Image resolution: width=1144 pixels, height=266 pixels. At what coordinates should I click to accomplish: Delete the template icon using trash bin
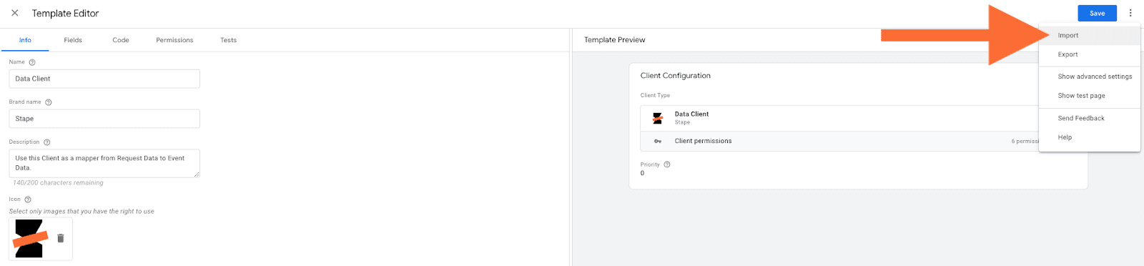pyautogui.click(x=61, y=238)
